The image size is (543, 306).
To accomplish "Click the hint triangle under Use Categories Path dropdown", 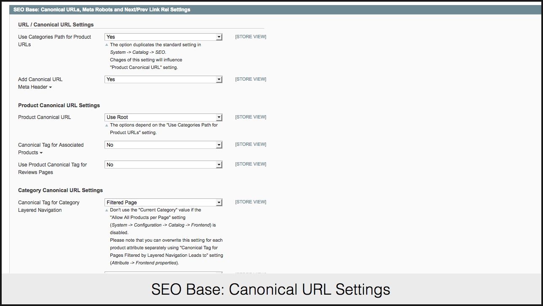I will click(x=107, y=45).
